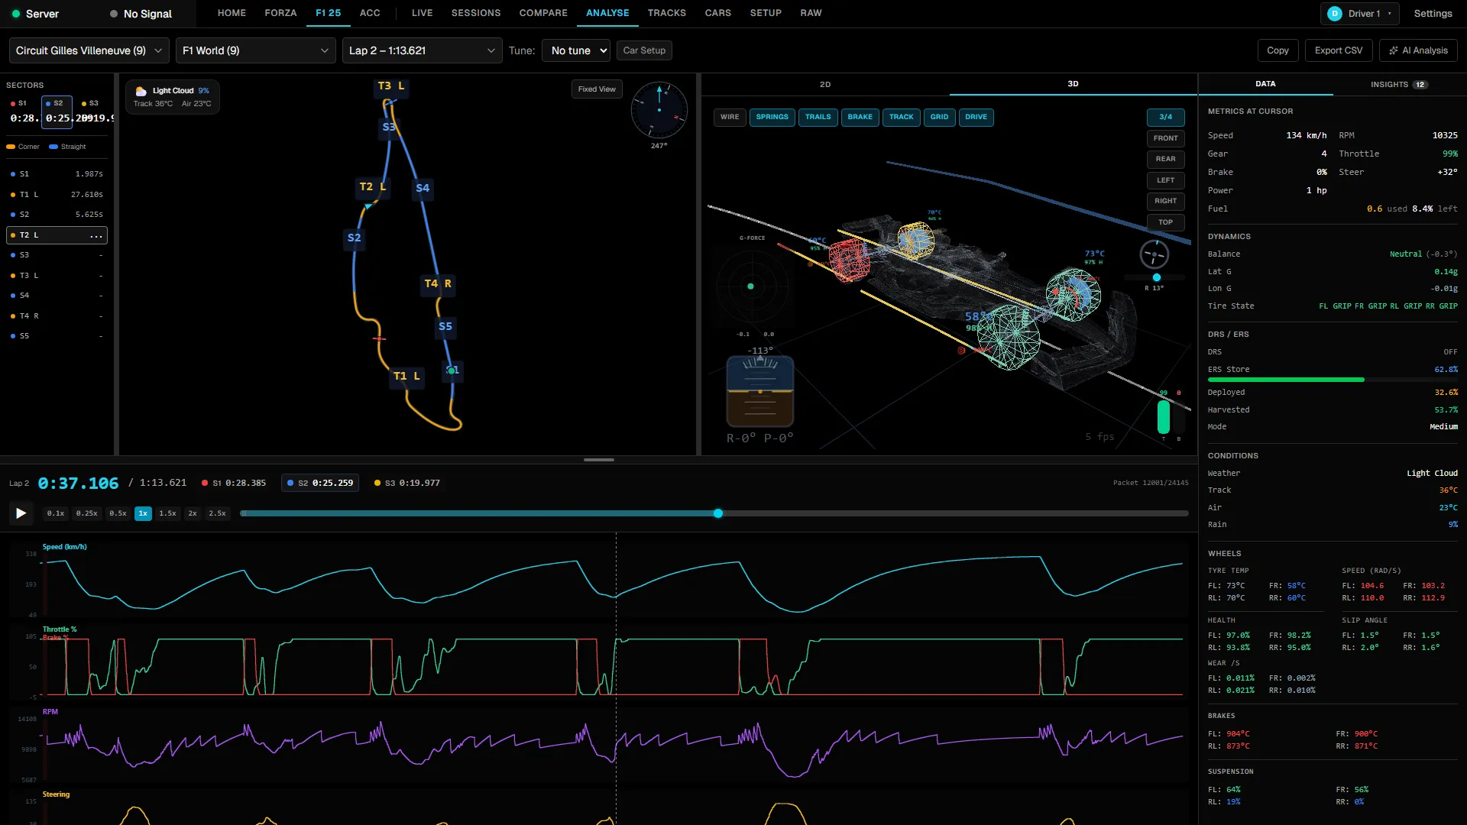This screenshot has width=1467, height=825.
Task: Open the TRACKS tab
Action: (667, 13)
